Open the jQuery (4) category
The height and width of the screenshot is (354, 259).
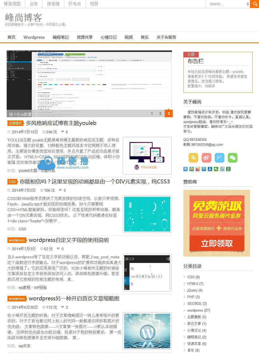coord(195,290)
